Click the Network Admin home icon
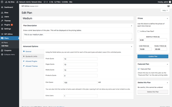Viewport: 172px width, 107px height. [x=17, y=2]
